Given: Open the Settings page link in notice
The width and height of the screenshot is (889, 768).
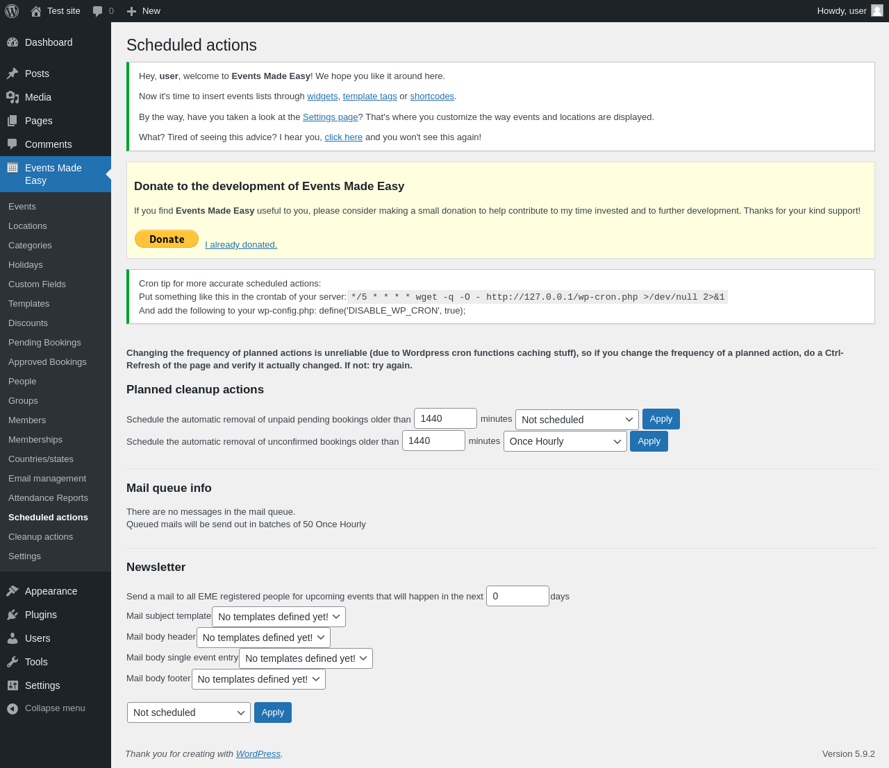Looking at the screenshot, I should [331, 117].
